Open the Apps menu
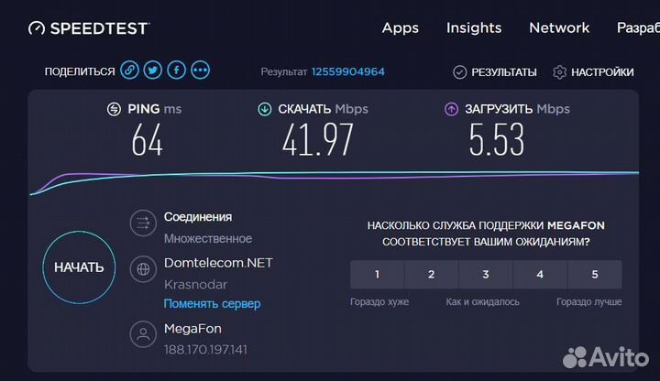Viewport: 660px width, 381px height. click(x=401, y=28)
